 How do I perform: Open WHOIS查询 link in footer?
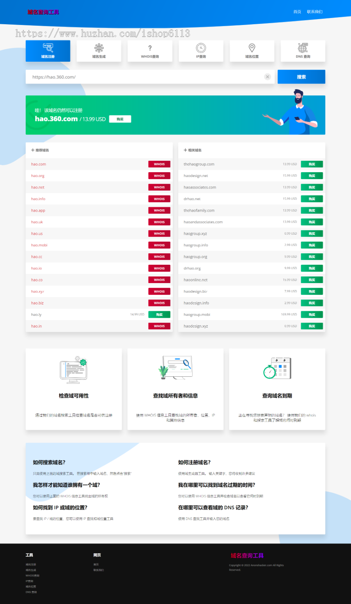tap(32, 575)
